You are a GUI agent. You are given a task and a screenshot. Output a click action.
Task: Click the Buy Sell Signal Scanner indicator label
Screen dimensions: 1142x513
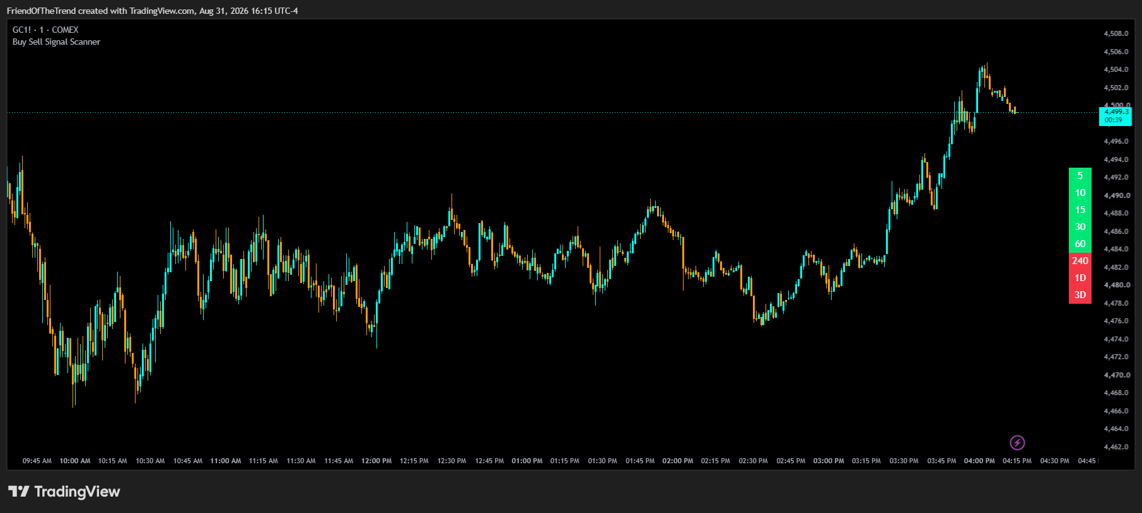coord(56,42)
